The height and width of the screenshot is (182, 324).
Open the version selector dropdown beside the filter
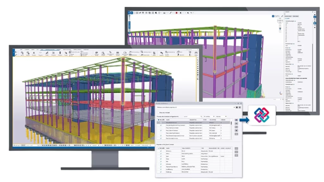click(x=221, y=116)
